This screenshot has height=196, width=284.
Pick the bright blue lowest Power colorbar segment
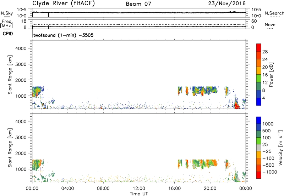(x=259, y=102)
